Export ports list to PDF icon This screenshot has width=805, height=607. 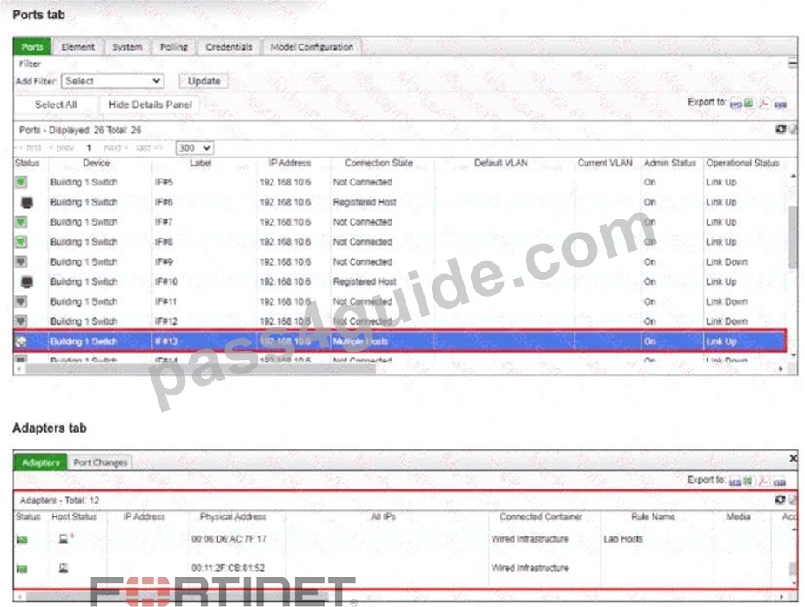tap(764, 104)
